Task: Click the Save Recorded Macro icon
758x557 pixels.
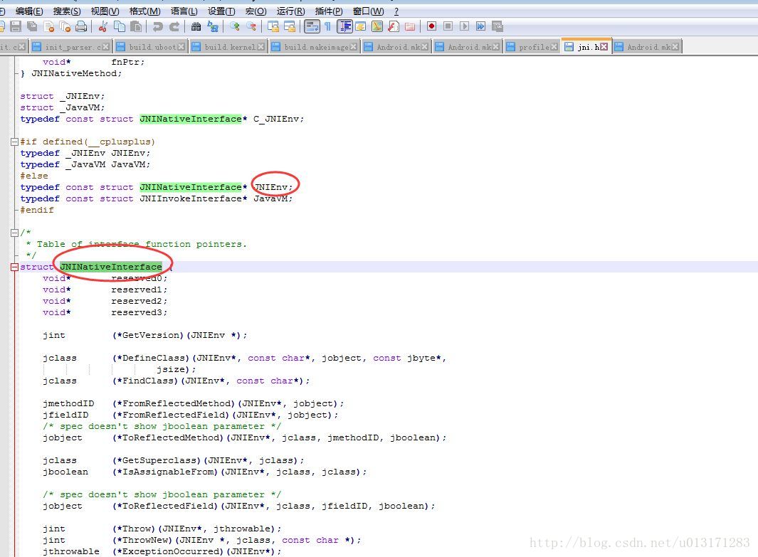Action: click(x=497, y=26)
